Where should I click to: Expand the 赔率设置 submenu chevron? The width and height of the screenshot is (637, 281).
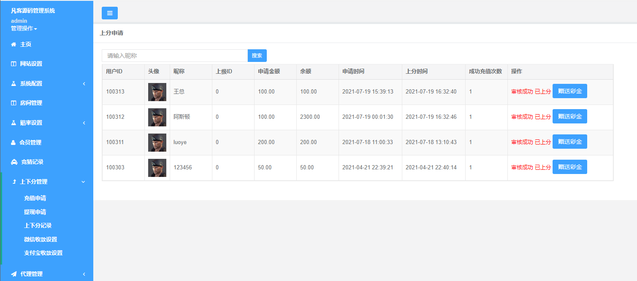click(x=84, y=123)
